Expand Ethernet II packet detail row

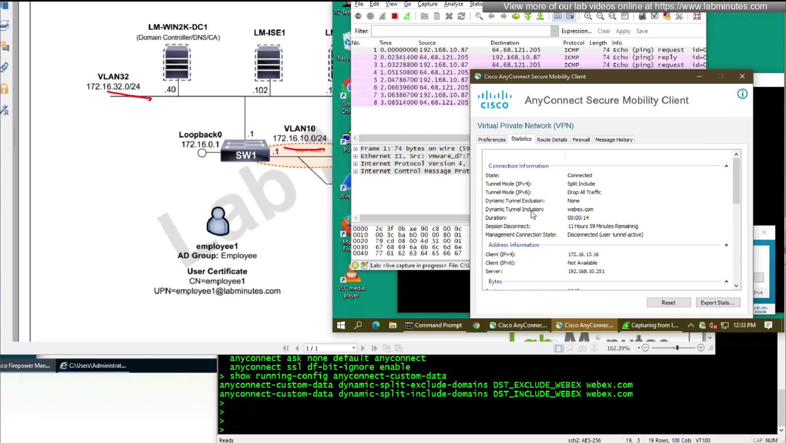tap(355, 156)
